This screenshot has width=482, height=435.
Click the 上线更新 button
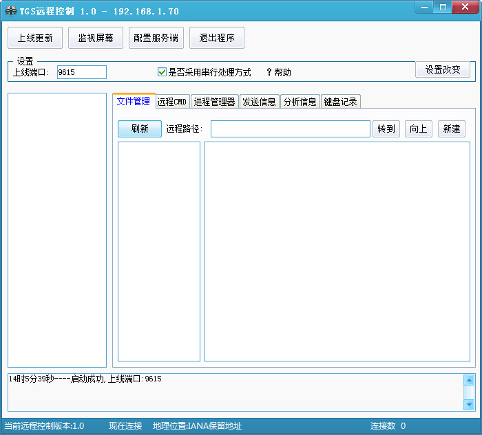(x=35, y=38)
